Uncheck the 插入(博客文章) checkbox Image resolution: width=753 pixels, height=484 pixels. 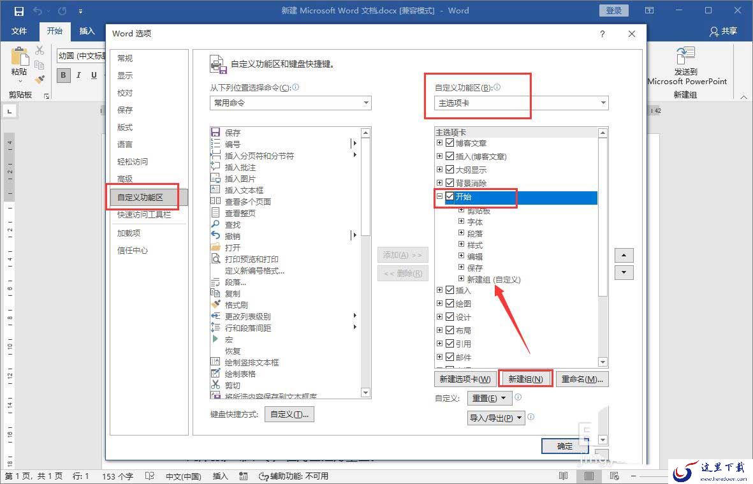450,156
